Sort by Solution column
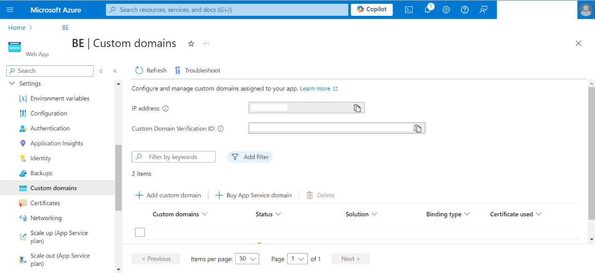This screenshot has height=273, width=595. point(361,214)
